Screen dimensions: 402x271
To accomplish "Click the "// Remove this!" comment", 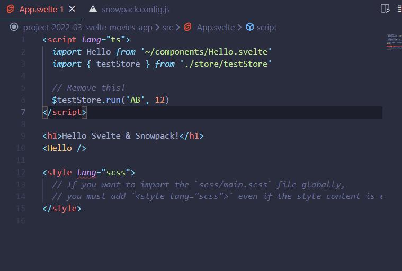I will coord(88,88).
